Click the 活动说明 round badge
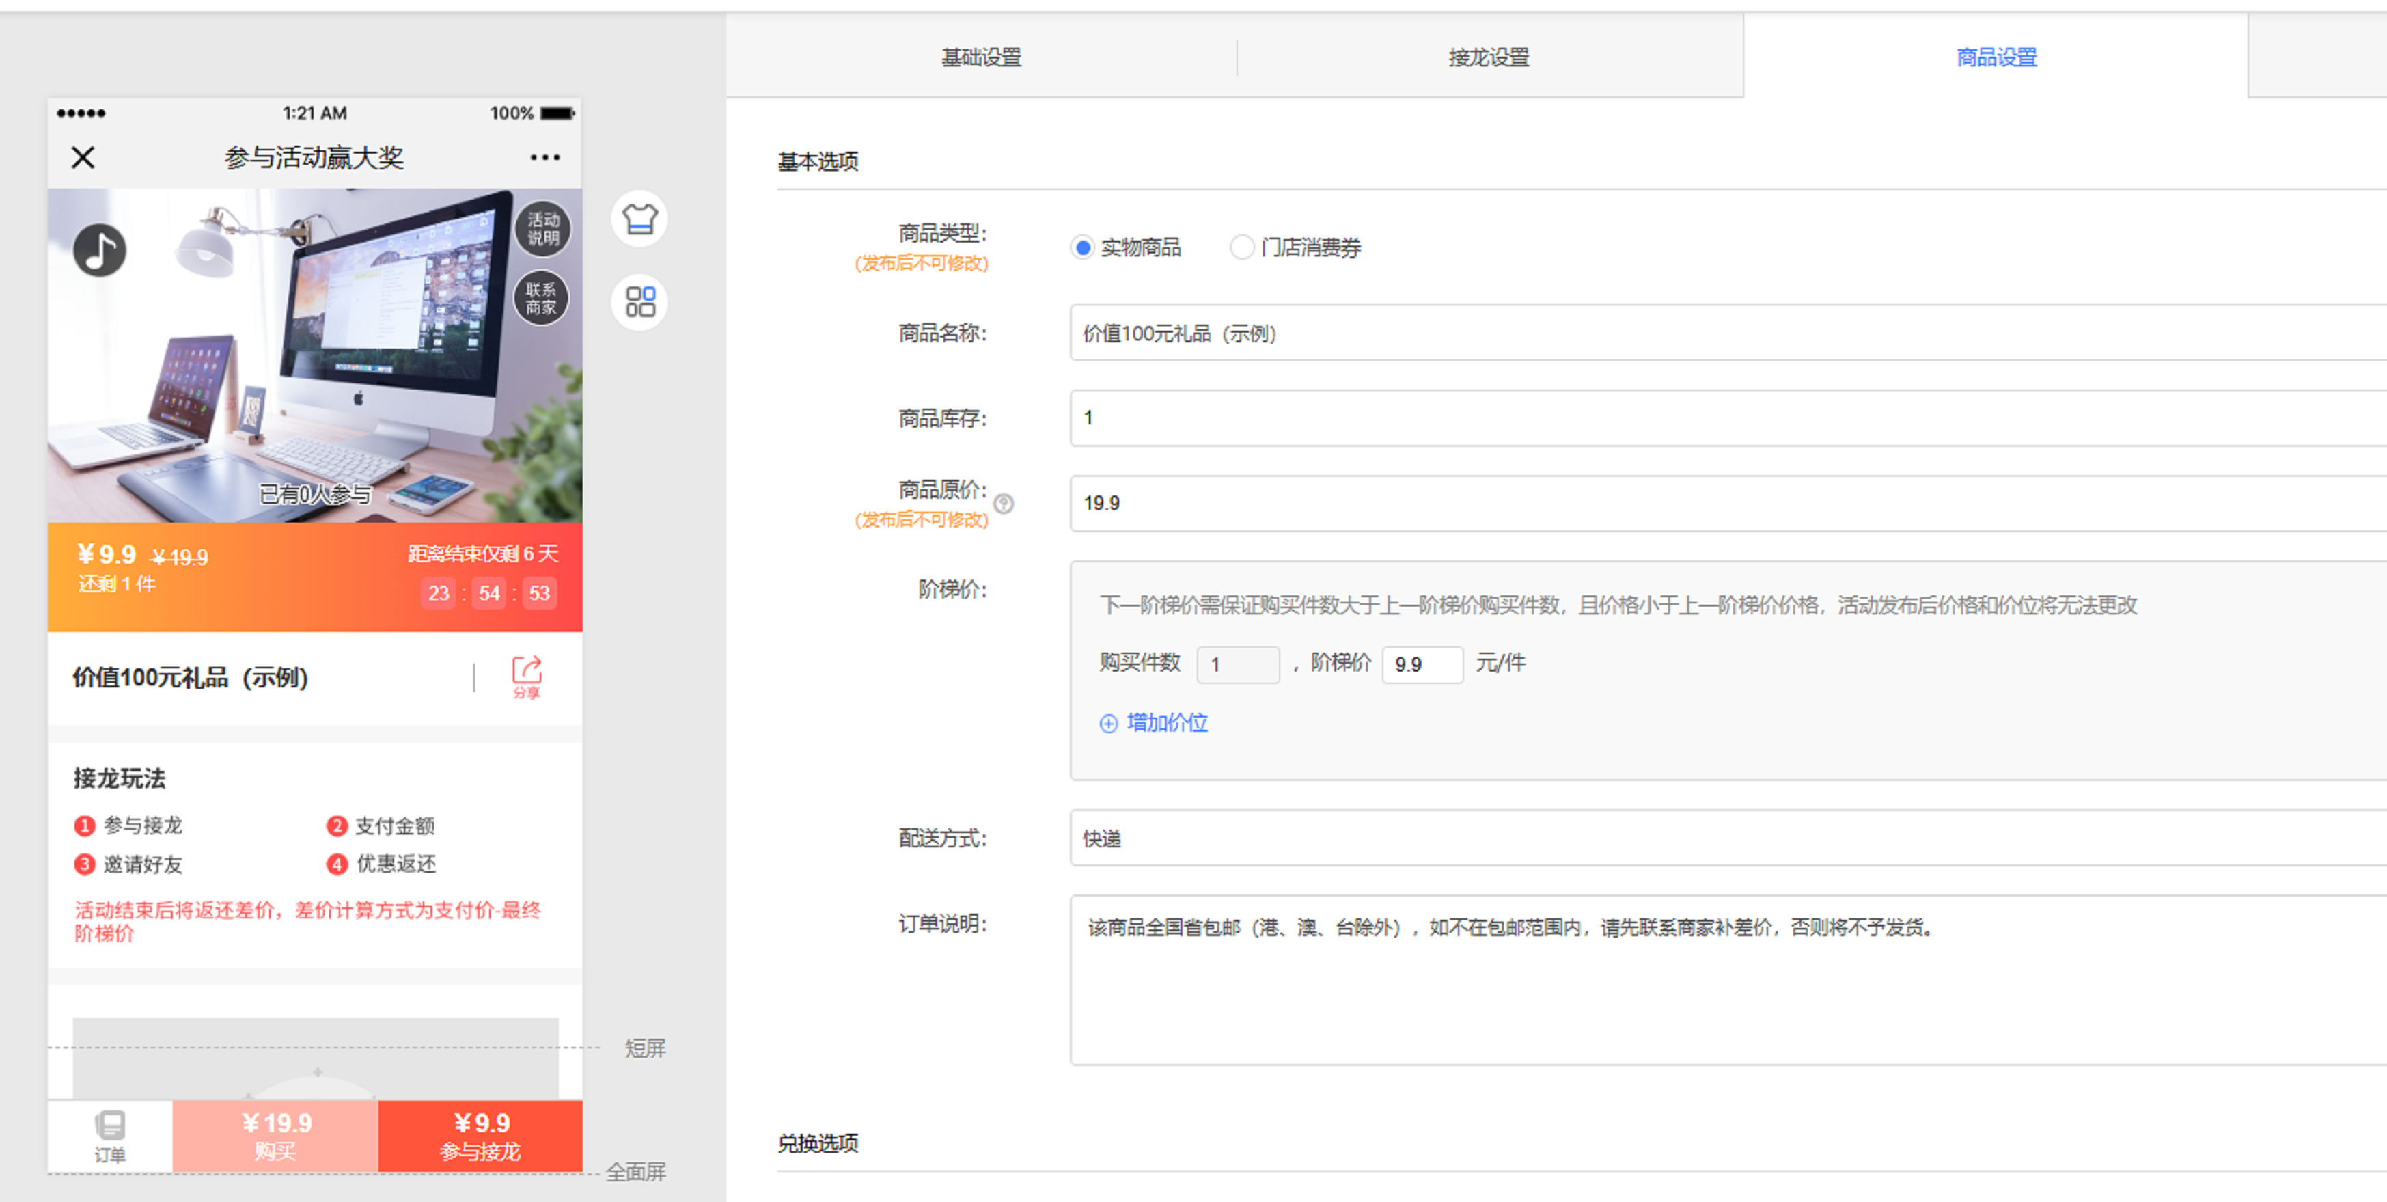Screen dimensions: 2387x1202 (x=543, y=228)
